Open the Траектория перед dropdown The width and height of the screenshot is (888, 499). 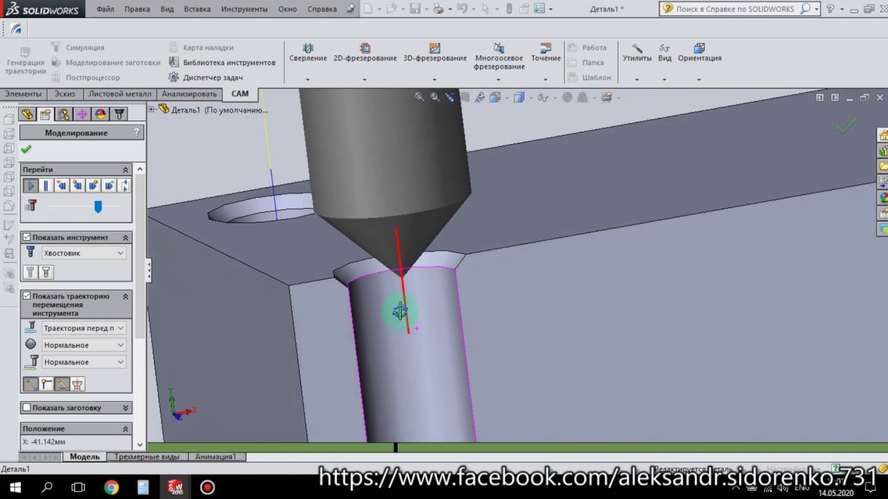click(84, 328)
